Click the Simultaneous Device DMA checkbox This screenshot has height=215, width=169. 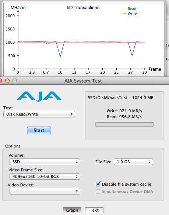tap(98, 192)
